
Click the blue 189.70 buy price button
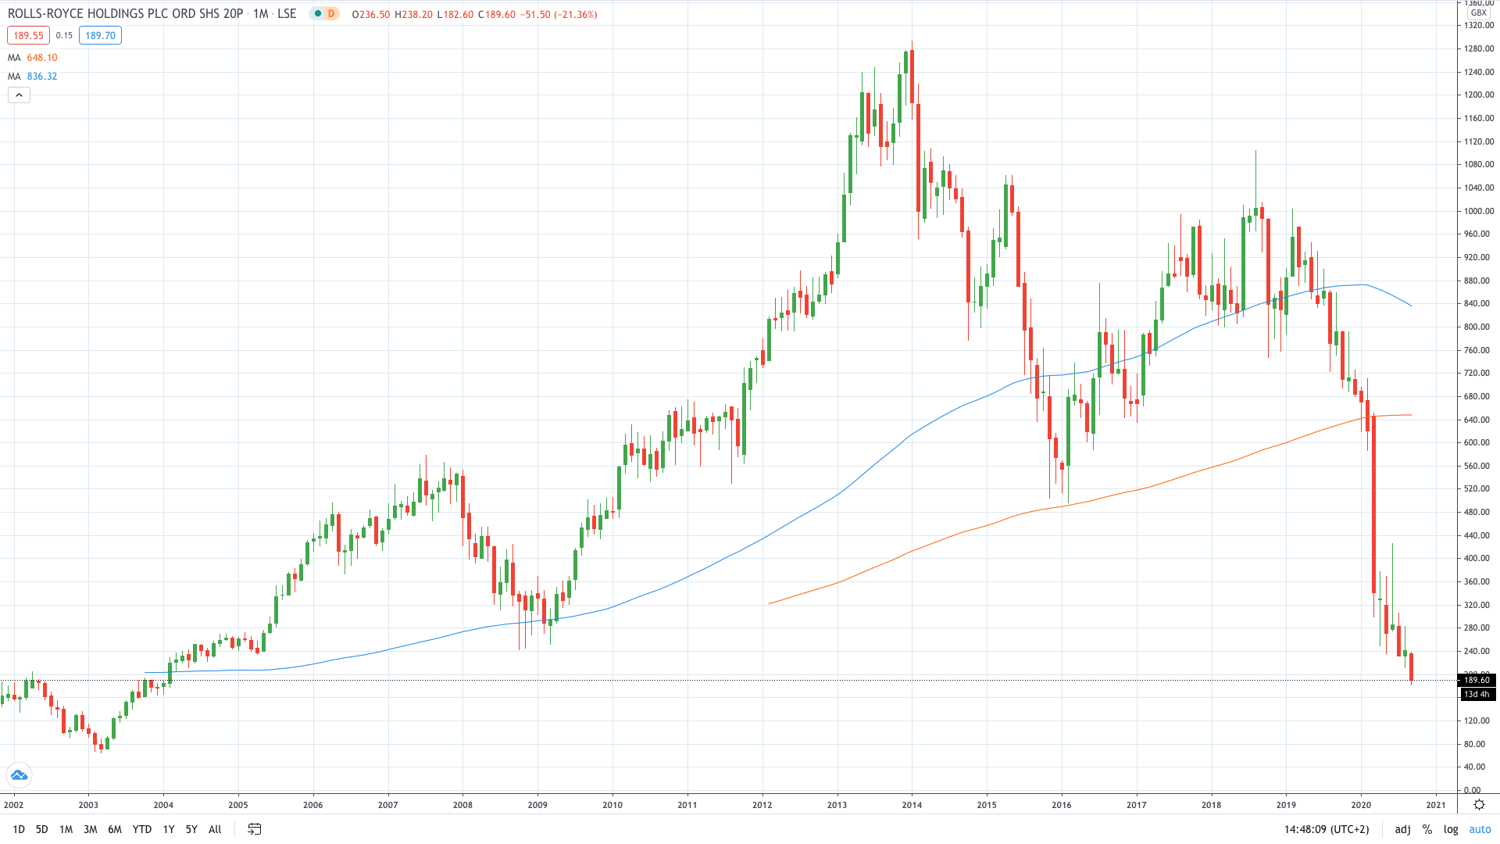tap(100, 35)
